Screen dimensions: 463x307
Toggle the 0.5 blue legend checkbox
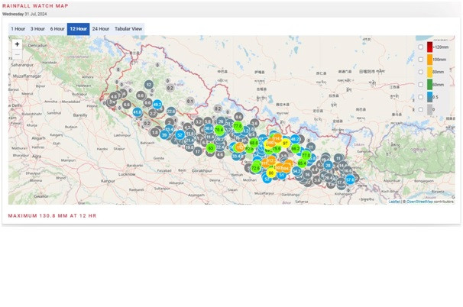coord(421,97)
